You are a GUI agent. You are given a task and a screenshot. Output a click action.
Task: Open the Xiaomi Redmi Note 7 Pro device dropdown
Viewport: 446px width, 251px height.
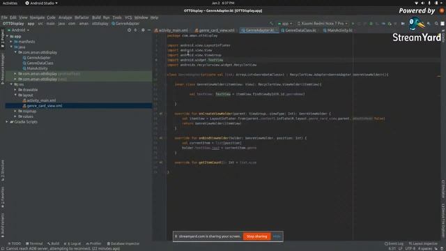(x=322, y=24)
